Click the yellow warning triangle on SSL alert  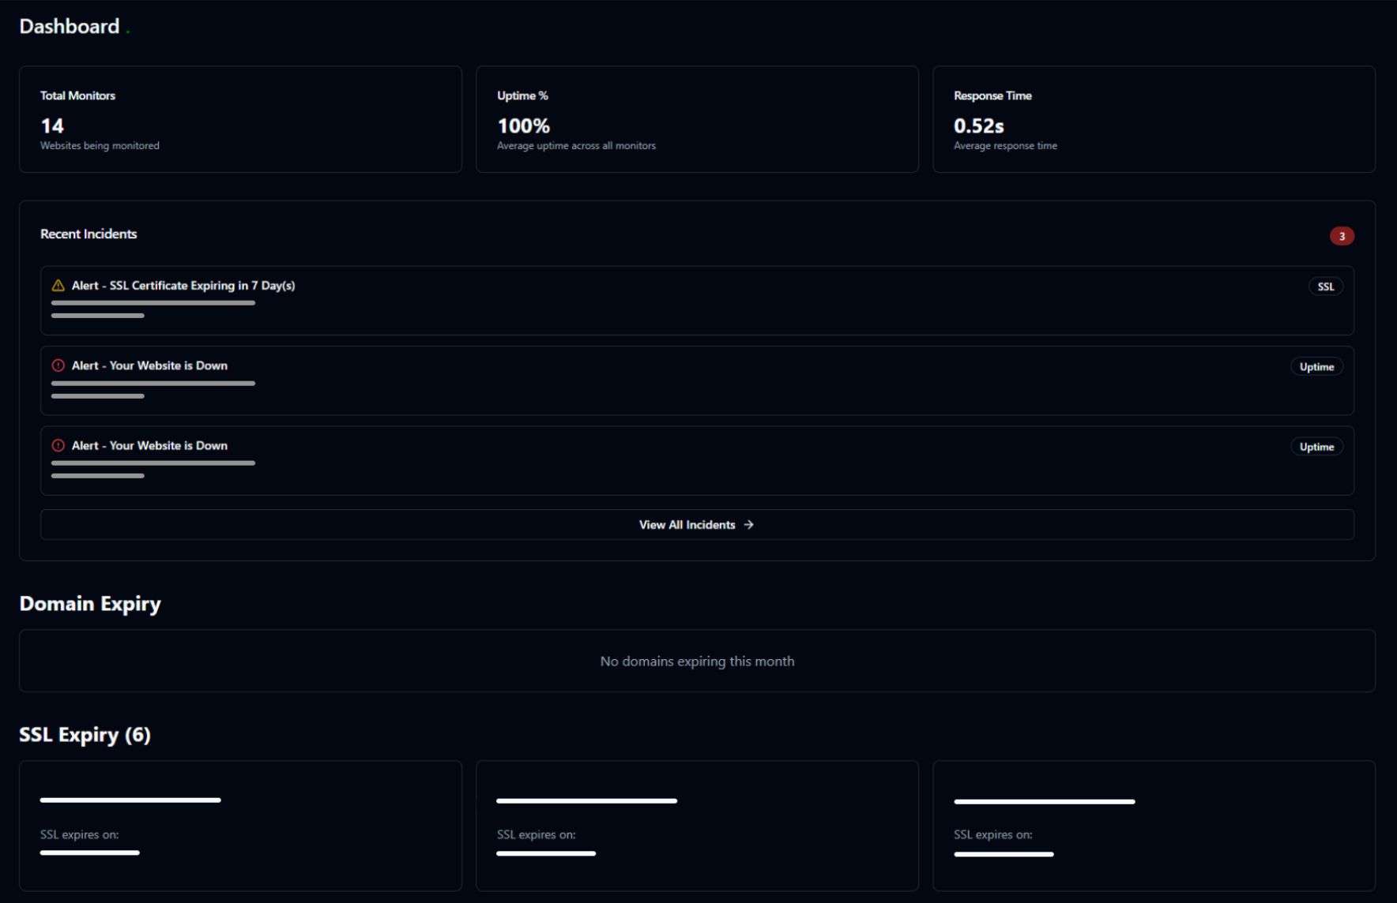[x=58, y=286]
